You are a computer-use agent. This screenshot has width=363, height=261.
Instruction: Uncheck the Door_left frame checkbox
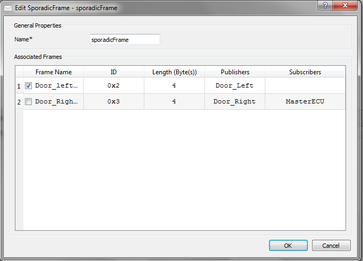[28, 86]
